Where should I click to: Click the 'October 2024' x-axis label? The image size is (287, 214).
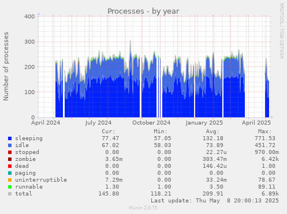tap(151, 123)
